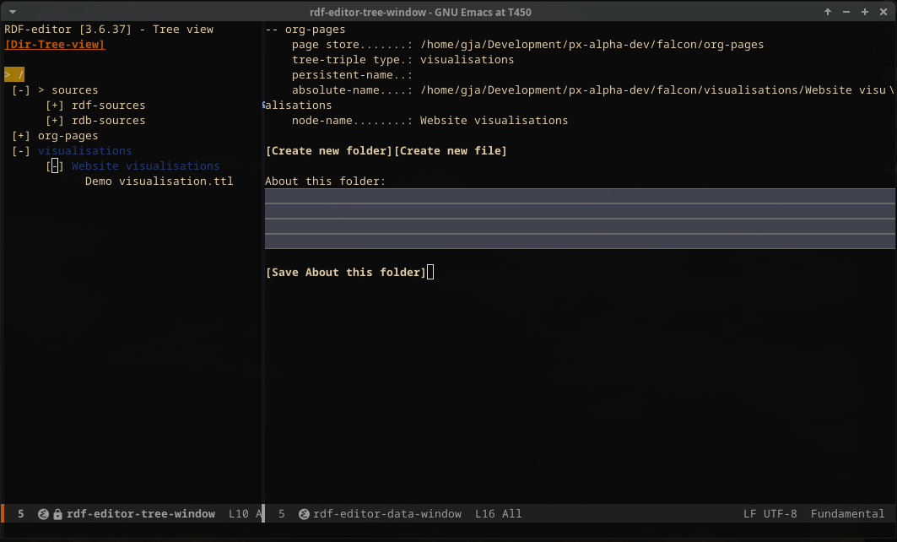Select the Website visualisations folder
The width and height of the screenshot is (897, 542).
(x=145, y=166)
